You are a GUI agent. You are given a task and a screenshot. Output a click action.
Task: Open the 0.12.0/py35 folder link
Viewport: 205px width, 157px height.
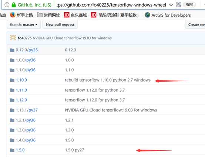pos(27,50)
